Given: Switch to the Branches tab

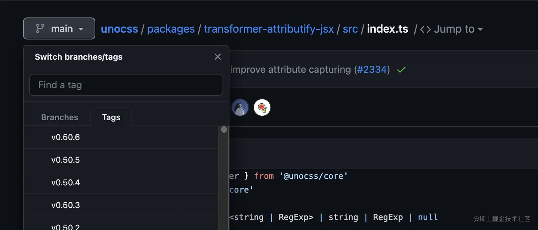Looking at the screenshot, I should [x=59, y=117].
